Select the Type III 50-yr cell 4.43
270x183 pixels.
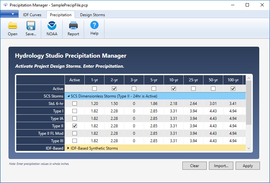tap(213, 141)
